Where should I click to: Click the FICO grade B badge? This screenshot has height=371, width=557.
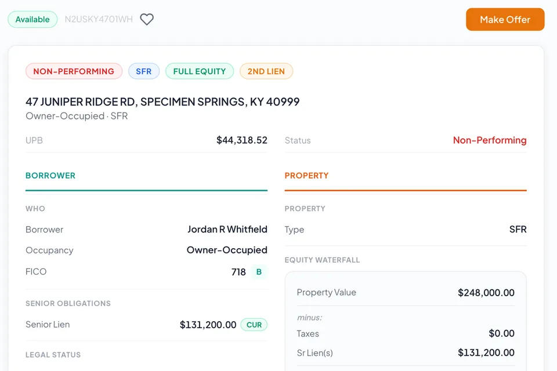259,272
